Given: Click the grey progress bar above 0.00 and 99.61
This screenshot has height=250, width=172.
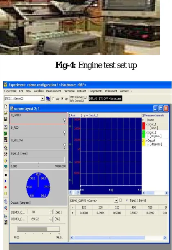Looking at the screenshot, I should 38,229.
